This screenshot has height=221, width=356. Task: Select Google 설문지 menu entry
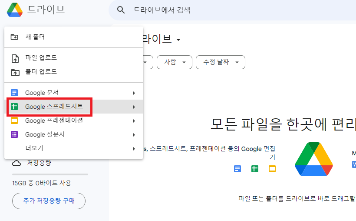coord(74,134)
